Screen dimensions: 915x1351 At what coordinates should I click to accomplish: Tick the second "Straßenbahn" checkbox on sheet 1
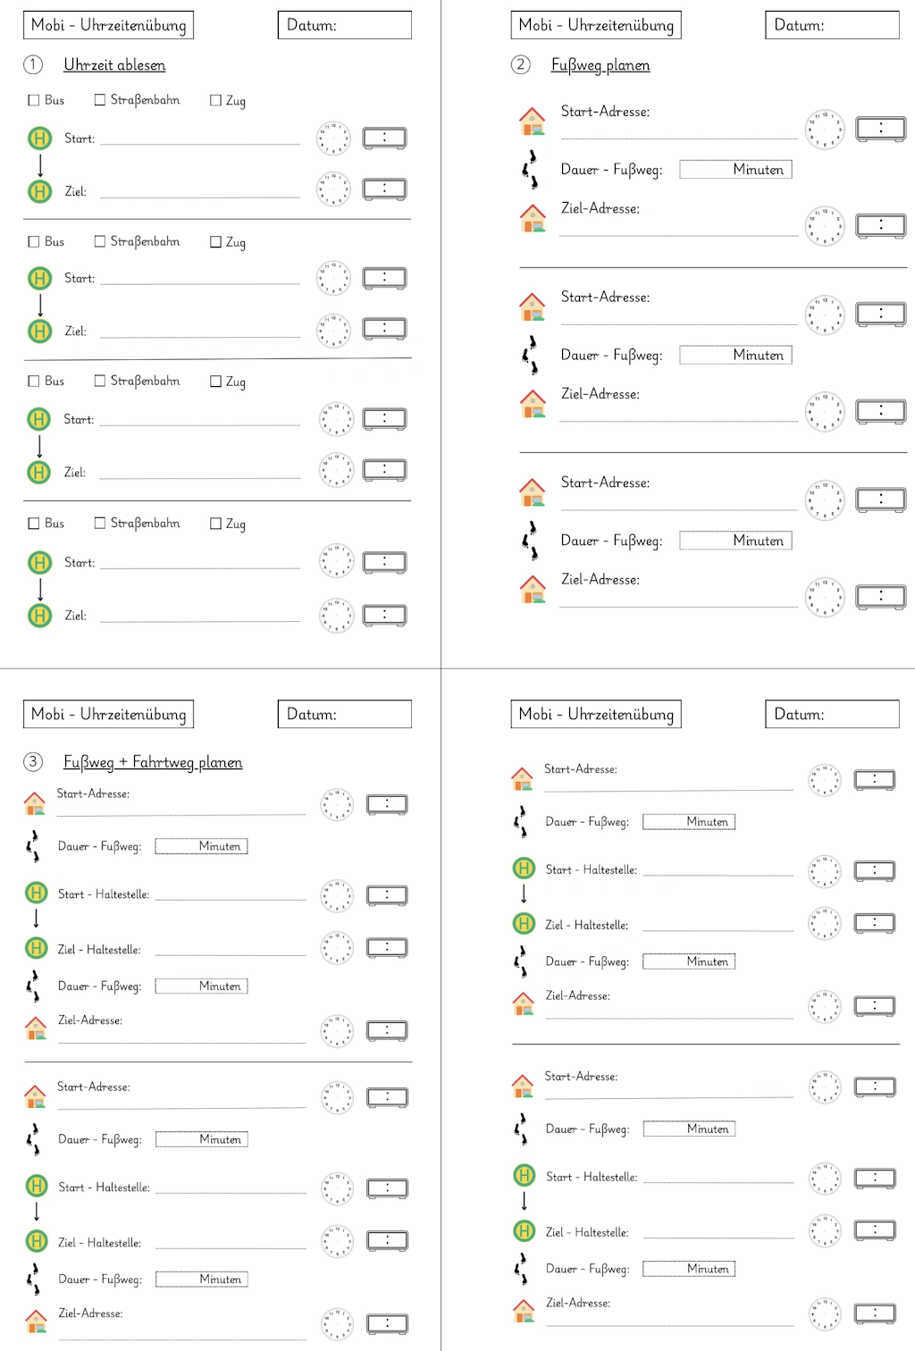(x=100, y=241)
